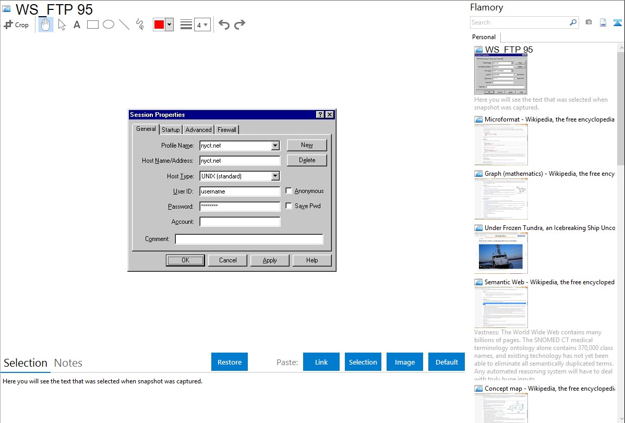Check the Save Pwd checkbox
This screenshot has height=423, width=625.
pyautogui.click(x=289, y=206)
